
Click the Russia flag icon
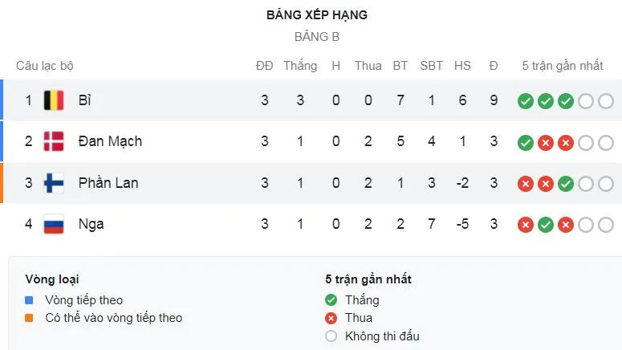coord(53,224)
